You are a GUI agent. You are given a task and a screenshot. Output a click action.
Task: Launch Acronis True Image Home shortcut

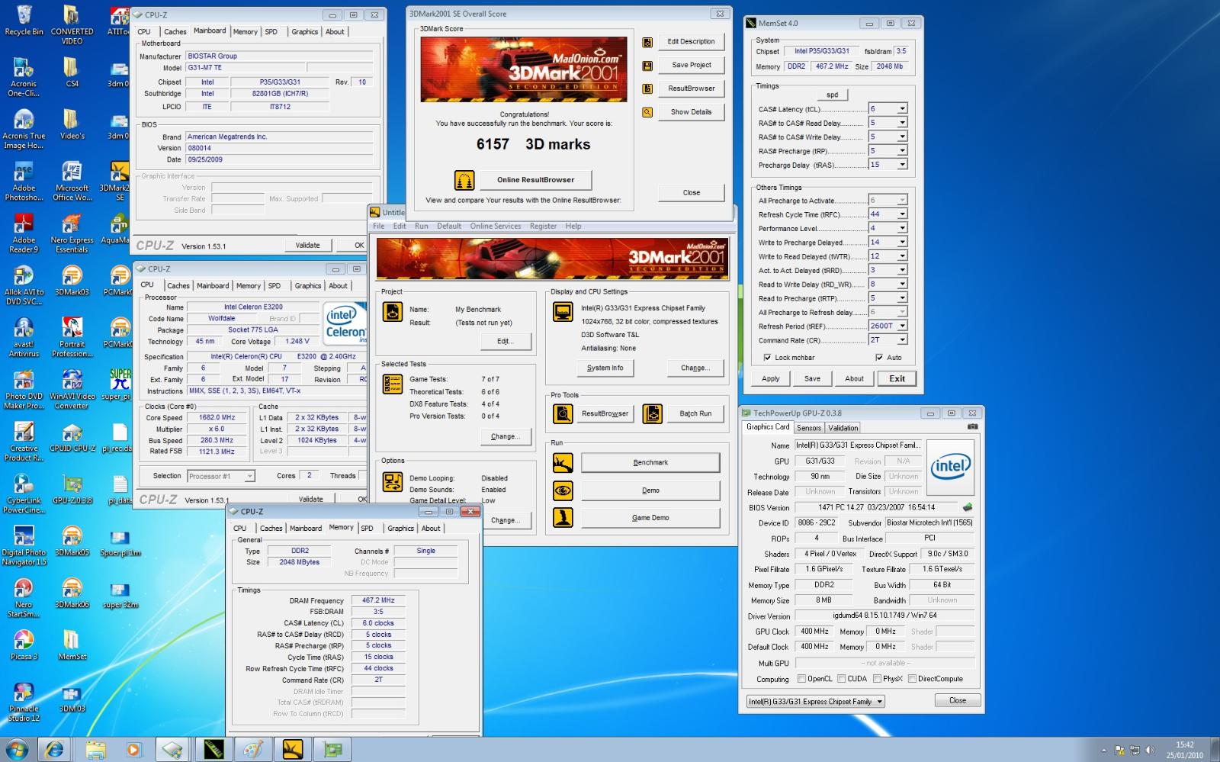tap(24, 128)
